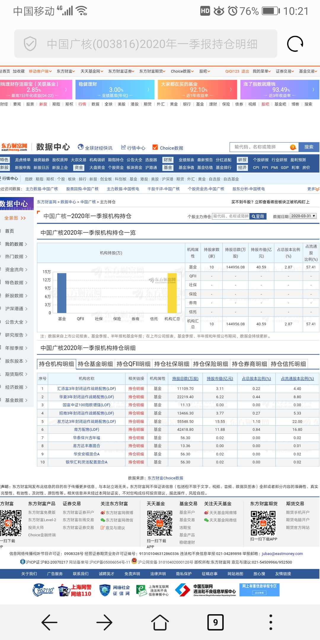Click the 962110 badge icon
Viewport: 320px width, 640px height.
tap(44, 590)
